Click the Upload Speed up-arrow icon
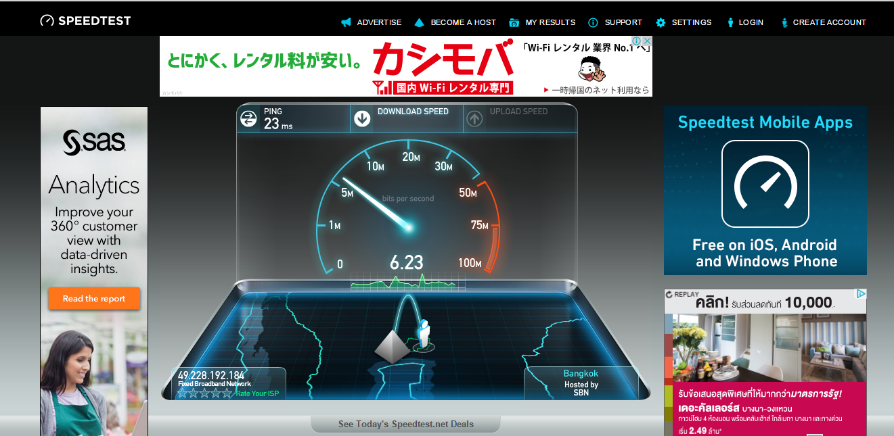The height and width of the screenshot is (436, 894). pos(474,118)
